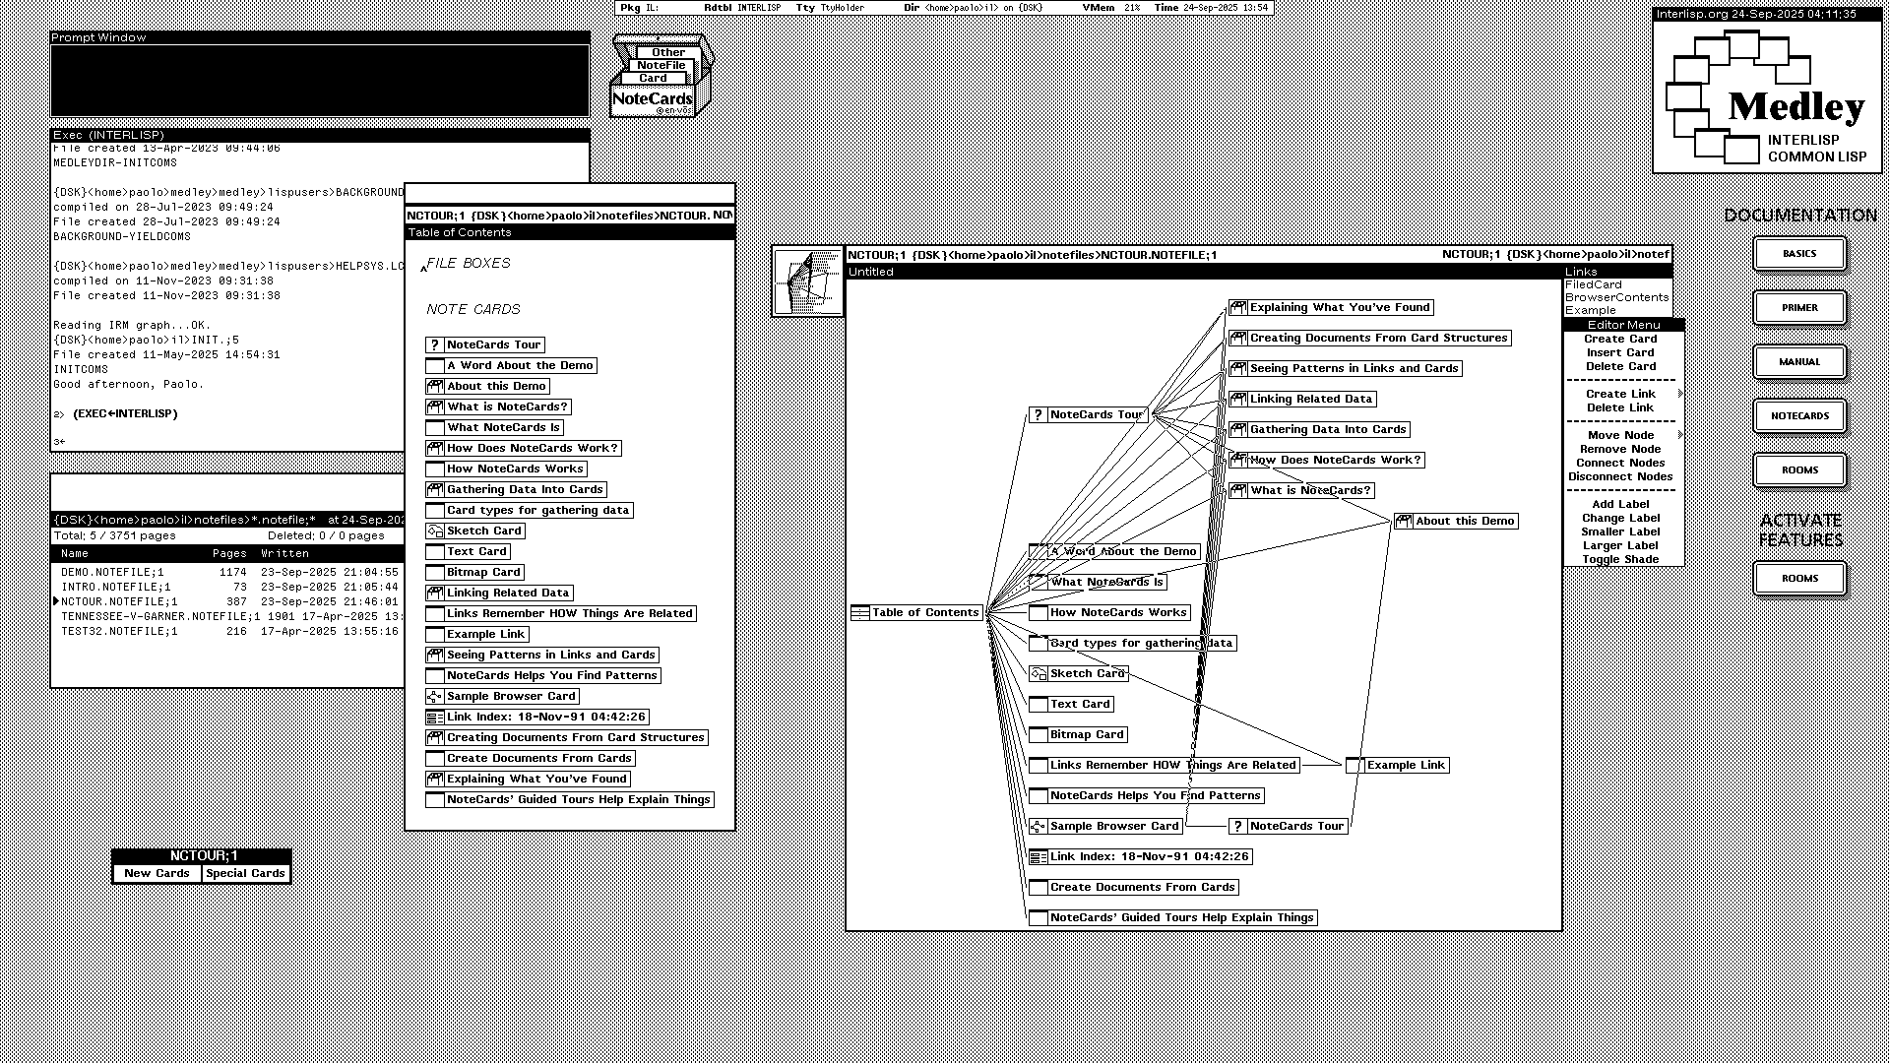Choose Remove Node in Editor Menu
The height and width of the screenshot is (1063, 1890).
pos(1620,449)
